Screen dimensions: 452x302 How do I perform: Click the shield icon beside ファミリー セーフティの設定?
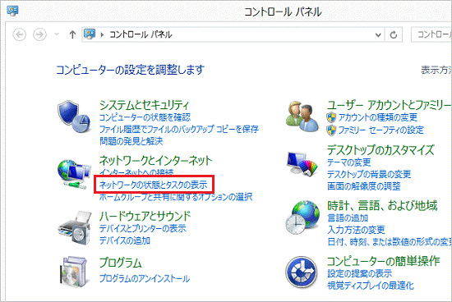[331, 130]
